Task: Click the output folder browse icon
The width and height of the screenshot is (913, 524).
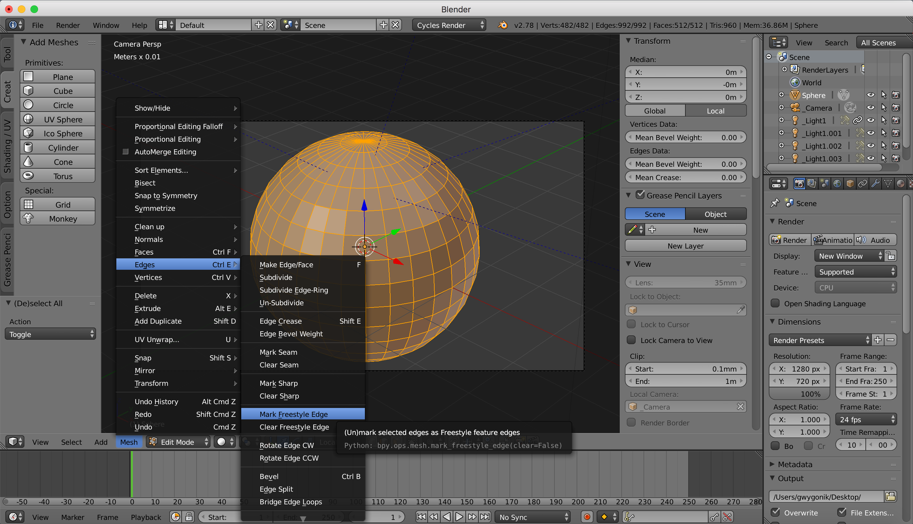Action: coord(890,497)
